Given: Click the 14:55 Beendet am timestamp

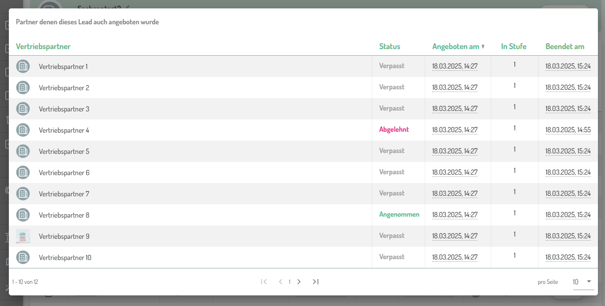Looking at the screenshot, I should point(568,130).
